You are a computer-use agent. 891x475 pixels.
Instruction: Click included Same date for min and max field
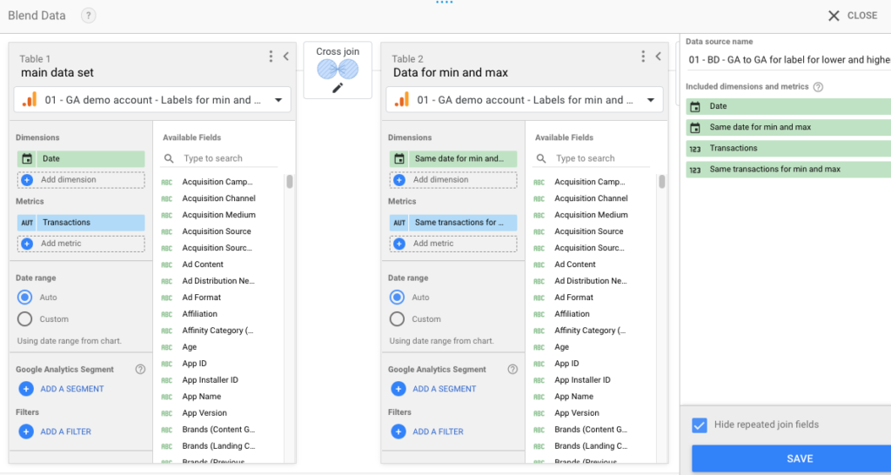coord(788,127)
